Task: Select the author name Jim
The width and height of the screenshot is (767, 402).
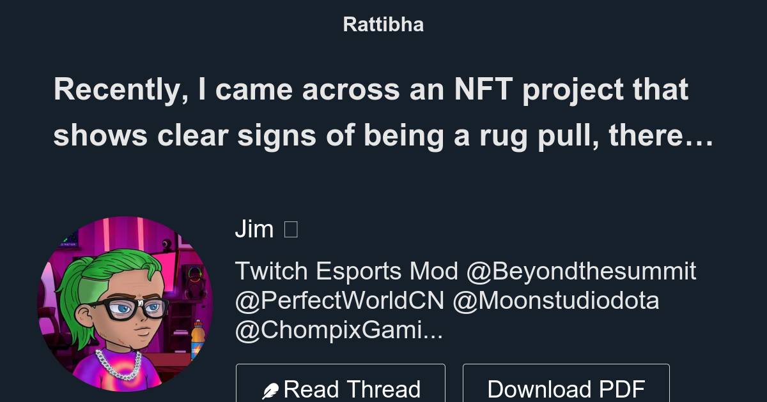Action: 254,229
